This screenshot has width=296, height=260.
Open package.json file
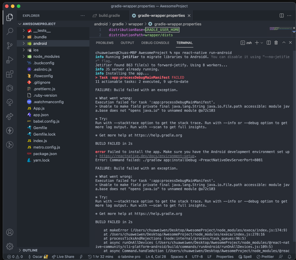[53, 154]
